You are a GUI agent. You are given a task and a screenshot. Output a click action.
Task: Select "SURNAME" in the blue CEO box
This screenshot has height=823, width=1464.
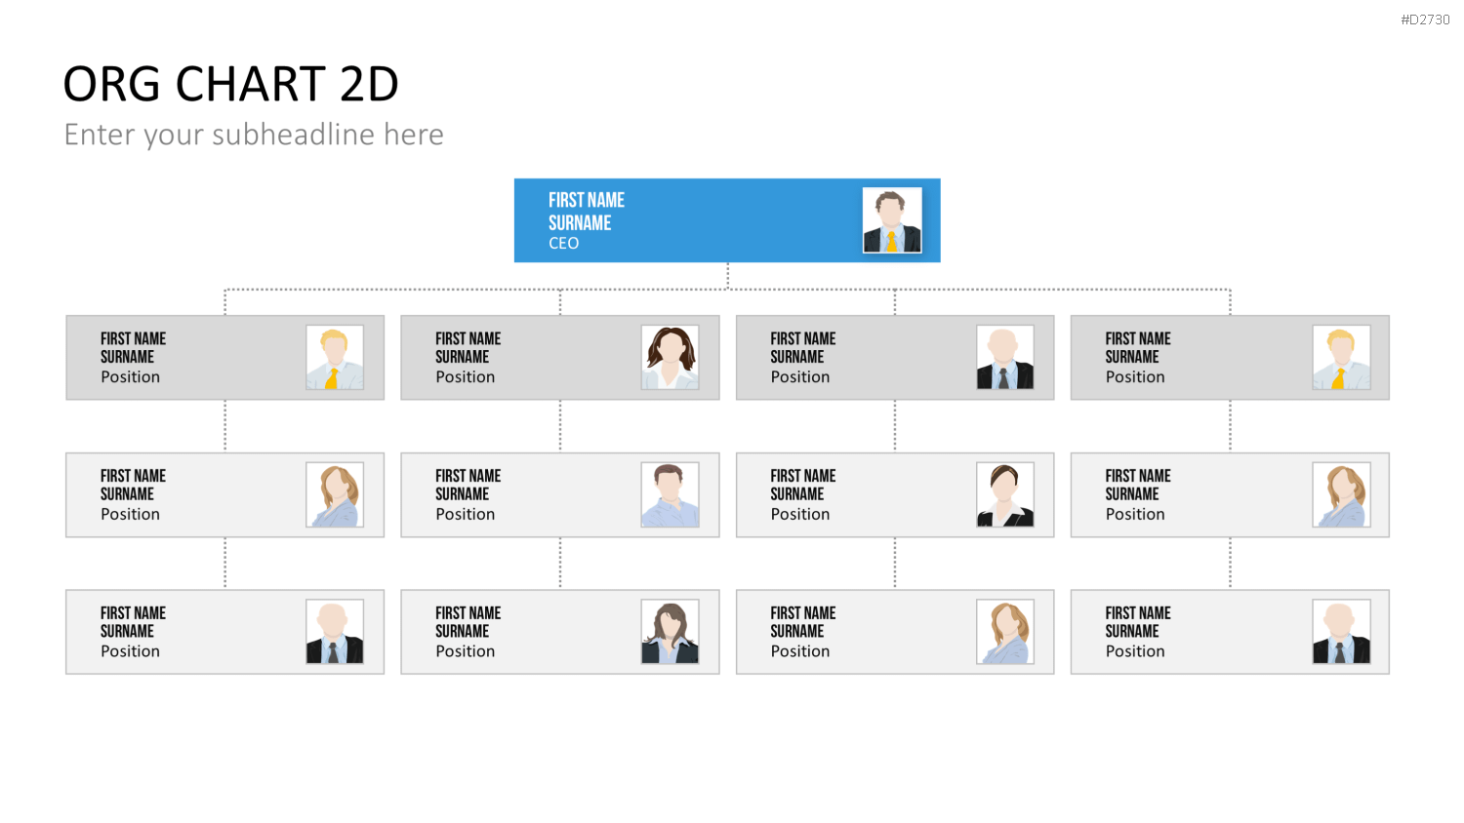(580, 223)
